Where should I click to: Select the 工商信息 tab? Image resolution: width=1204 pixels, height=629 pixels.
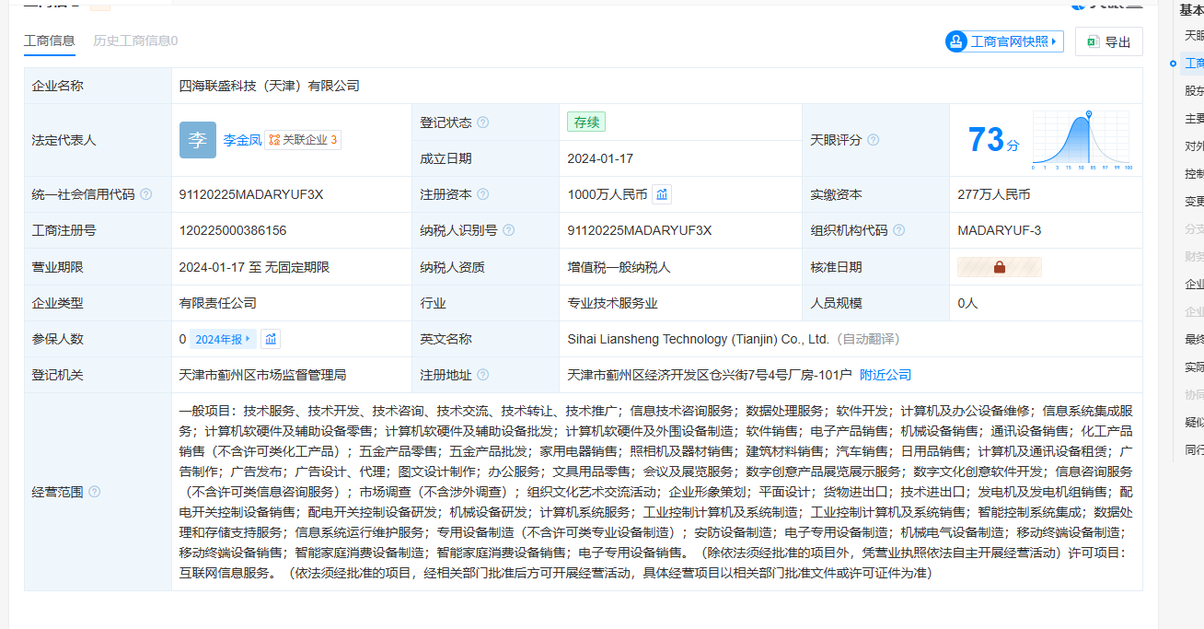[x=50, y=41]
